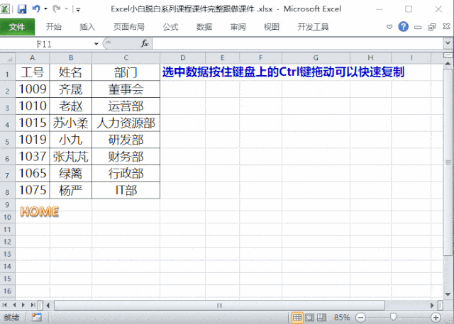Expand the Name Box dropdown arrow
454x324 pixels.
tap(96, 44)
